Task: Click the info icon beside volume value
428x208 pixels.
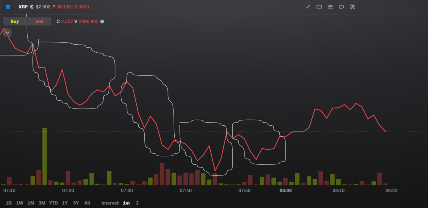Action: point(102,22)
